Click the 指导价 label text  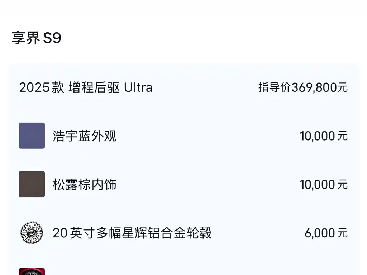(275, 87)
